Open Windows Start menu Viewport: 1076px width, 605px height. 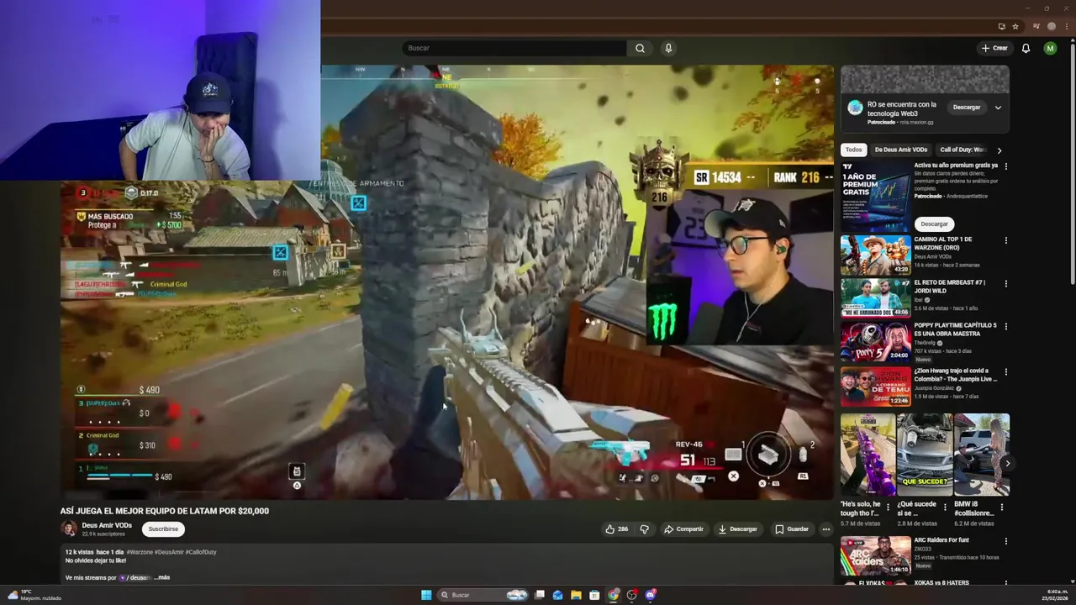pyautogui.click(x=426, y=595)
